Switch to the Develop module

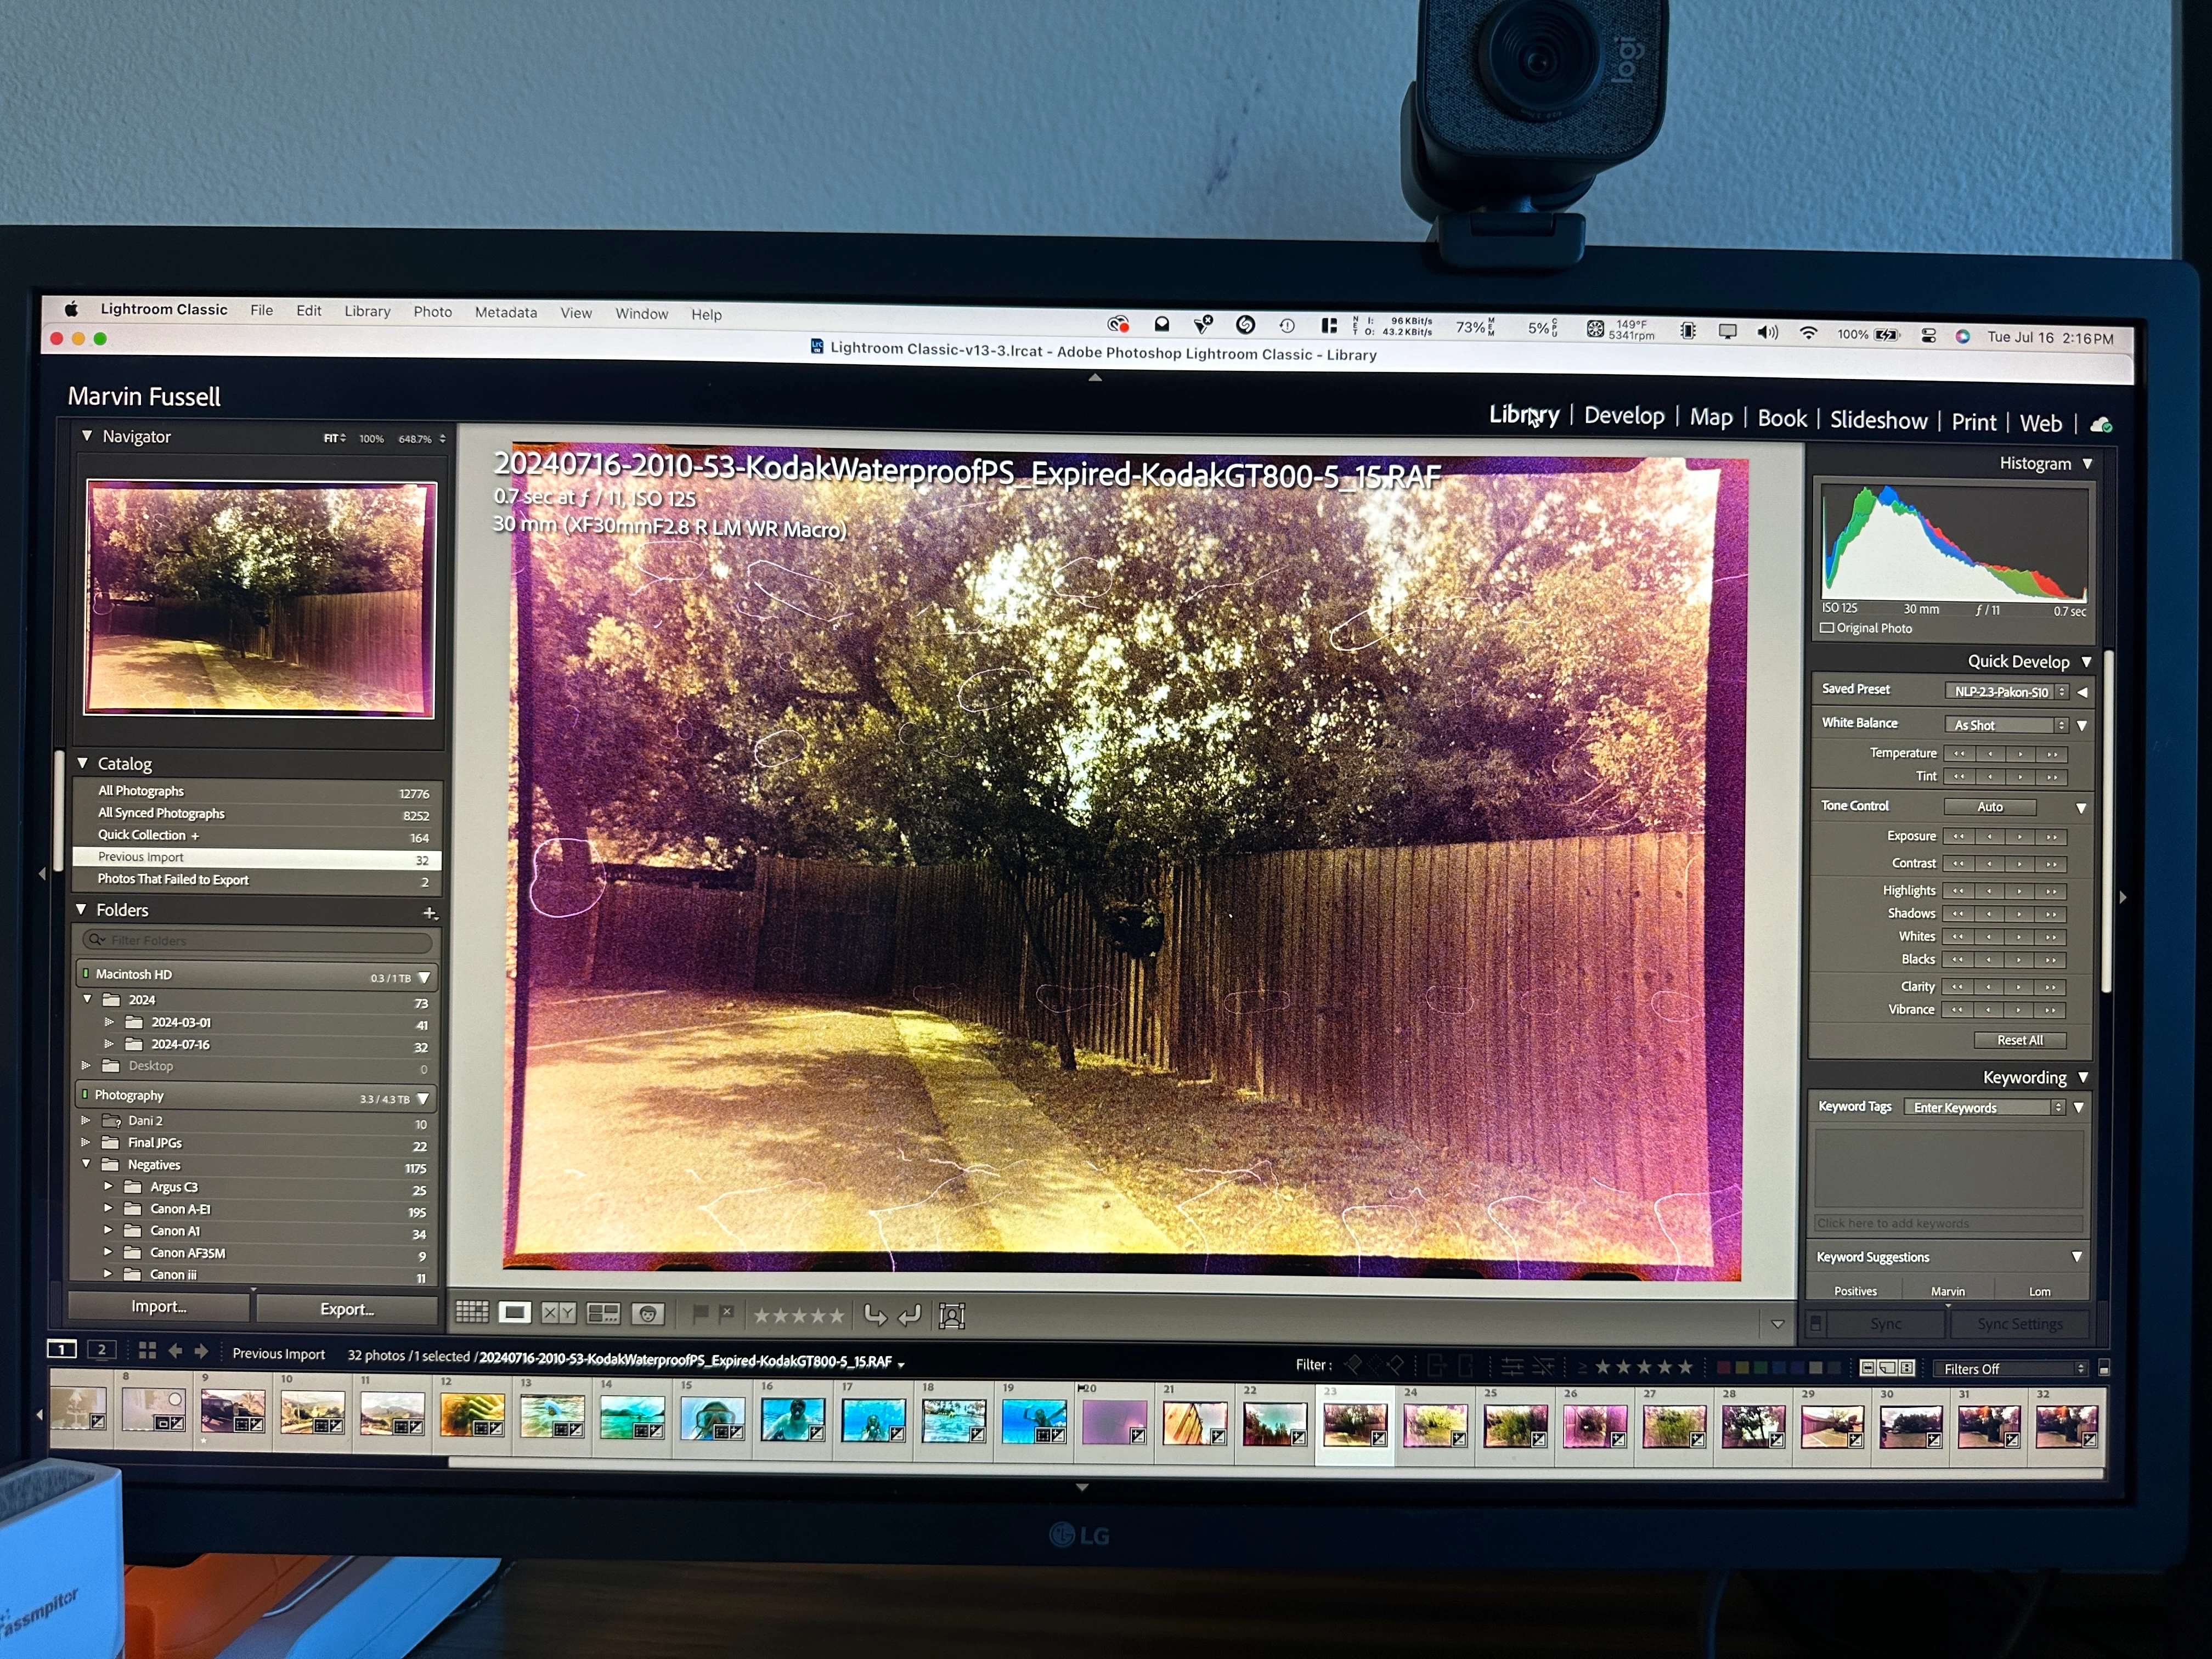pos(1624,416)
